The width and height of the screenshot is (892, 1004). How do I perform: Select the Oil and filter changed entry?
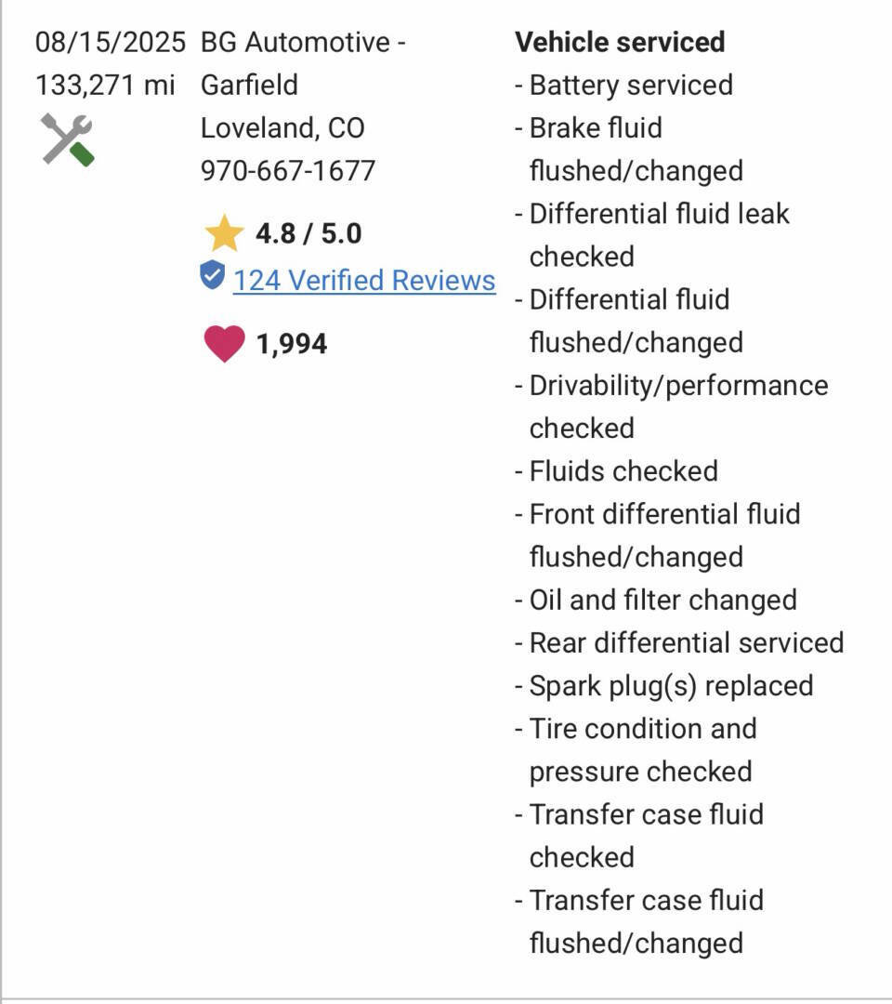pyautogui.click(x=656, y=600)
